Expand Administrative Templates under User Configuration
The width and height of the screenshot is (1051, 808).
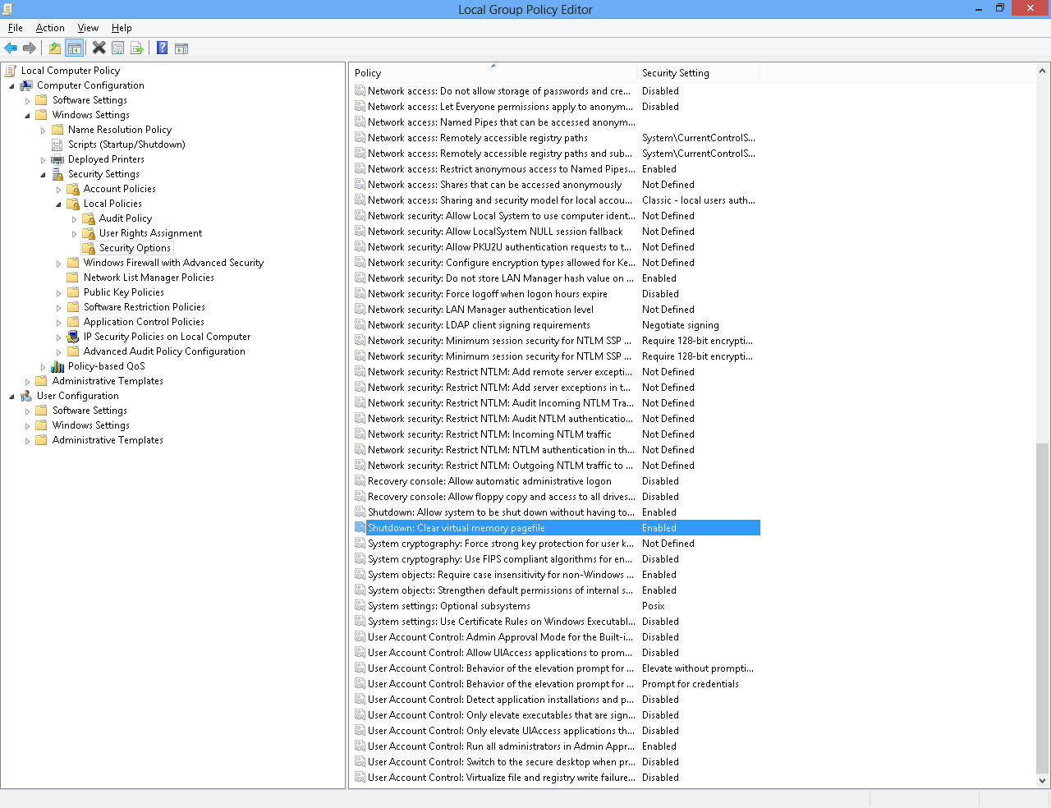[x=27, y=441]
